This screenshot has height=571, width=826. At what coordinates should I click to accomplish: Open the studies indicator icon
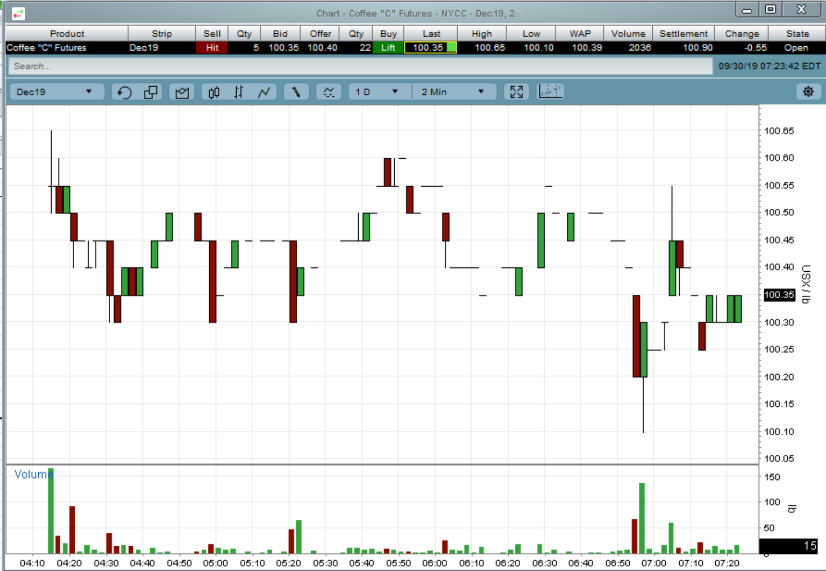click(x=329, y=92)
